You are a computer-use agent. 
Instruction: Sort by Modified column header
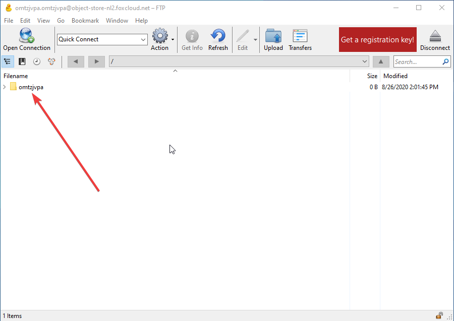pyautogui.click(x=395, y=76)
